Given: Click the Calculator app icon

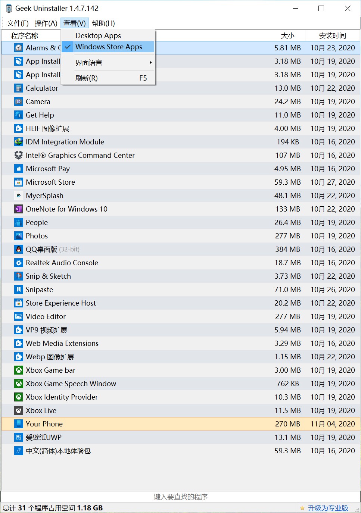Looking at the screenshot, I should [x=19, y=88].
